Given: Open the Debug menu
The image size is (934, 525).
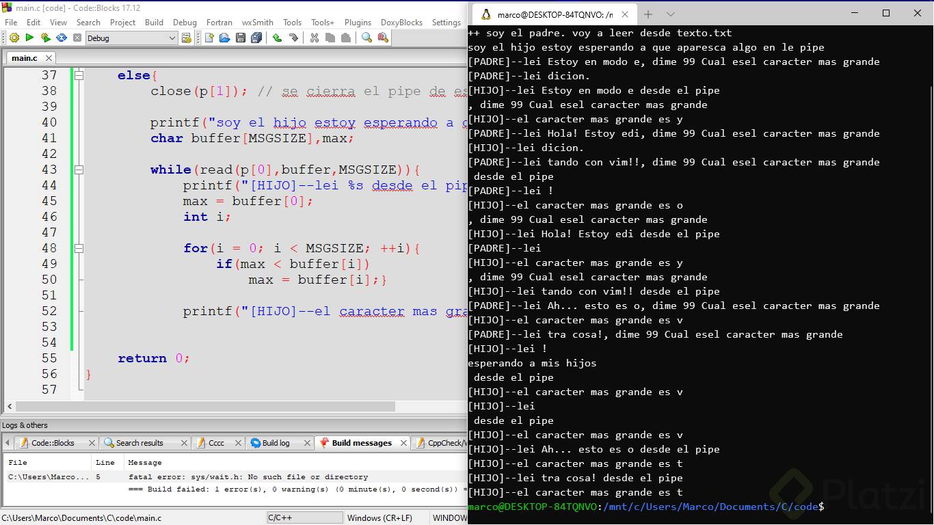Looking at the screenshot, I should click(185, 23).
